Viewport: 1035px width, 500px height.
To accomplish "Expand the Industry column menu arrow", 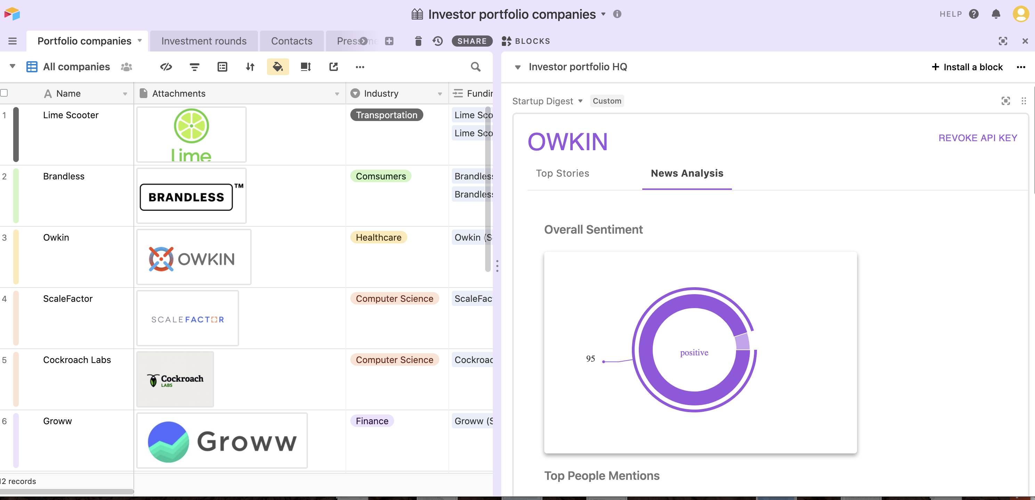I will 440,94.
